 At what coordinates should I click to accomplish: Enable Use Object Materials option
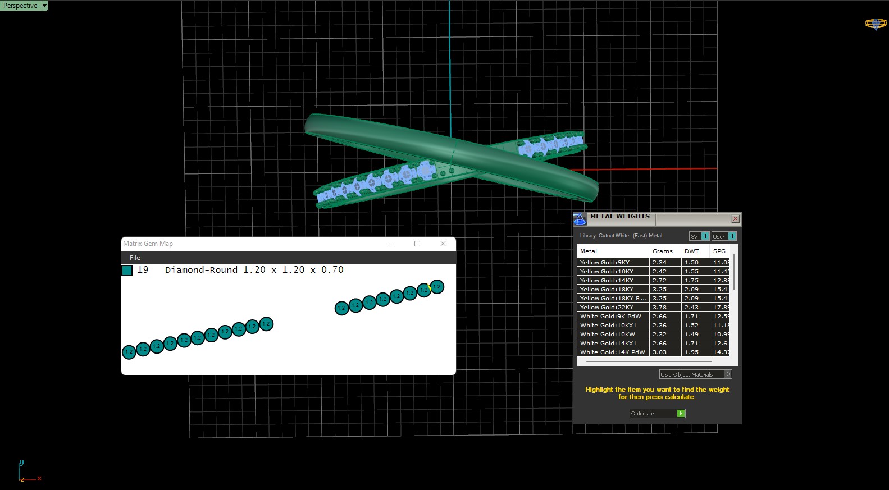point(727,374)
